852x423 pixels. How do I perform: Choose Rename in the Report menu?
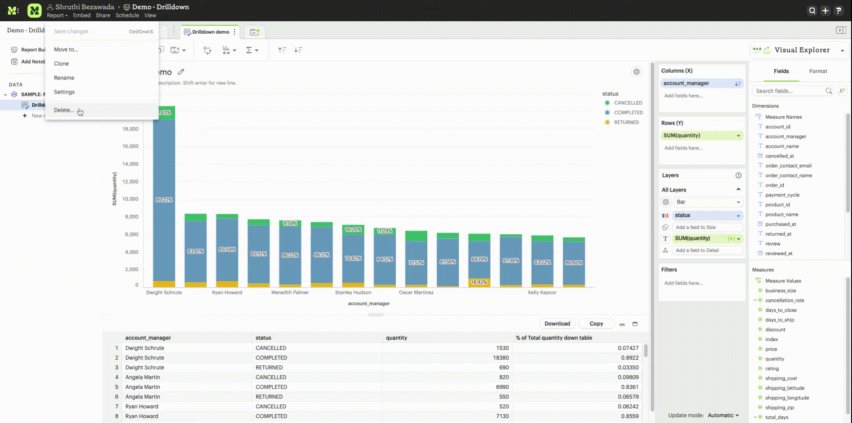102,78
